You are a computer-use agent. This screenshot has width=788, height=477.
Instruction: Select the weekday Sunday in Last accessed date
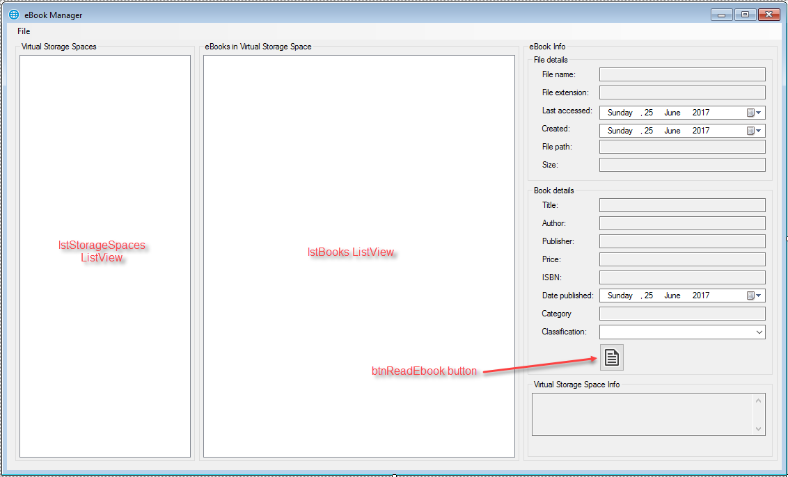(620, 113)
